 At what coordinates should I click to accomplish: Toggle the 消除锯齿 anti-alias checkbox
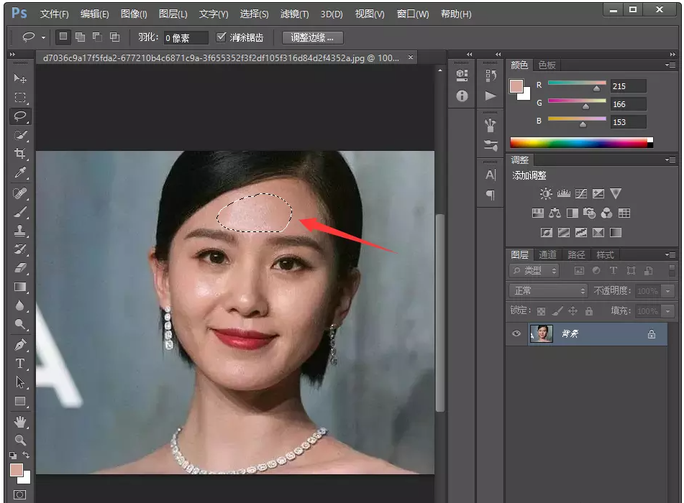[x=222, y=37]
